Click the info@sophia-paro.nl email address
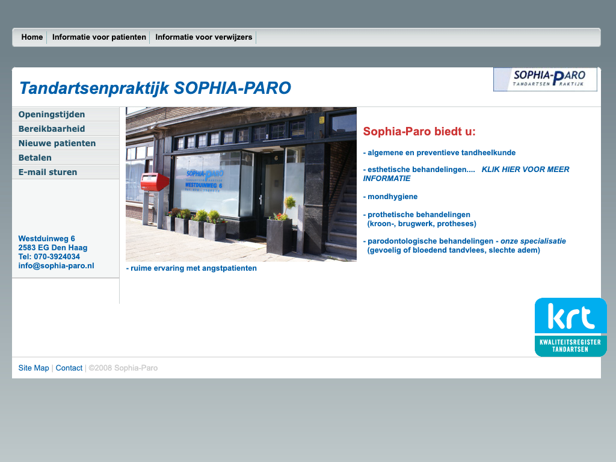Image resolution: width=616 pixels, height=462 pixels. [56, 266]
